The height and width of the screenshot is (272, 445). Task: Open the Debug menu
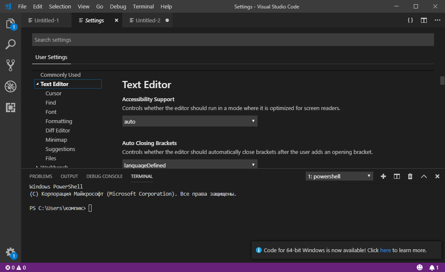[118, 6]
